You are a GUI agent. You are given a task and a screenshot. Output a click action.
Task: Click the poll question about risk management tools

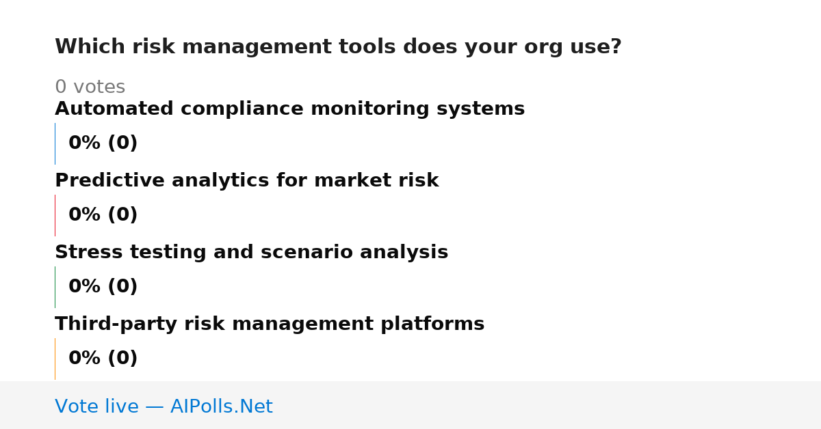tap(338, 47)
